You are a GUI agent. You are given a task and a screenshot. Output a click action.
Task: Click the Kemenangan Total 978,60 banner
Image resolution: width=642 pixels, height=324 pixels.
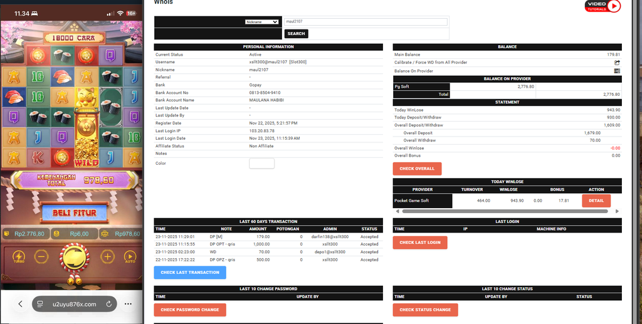click(x=75, y=180)
